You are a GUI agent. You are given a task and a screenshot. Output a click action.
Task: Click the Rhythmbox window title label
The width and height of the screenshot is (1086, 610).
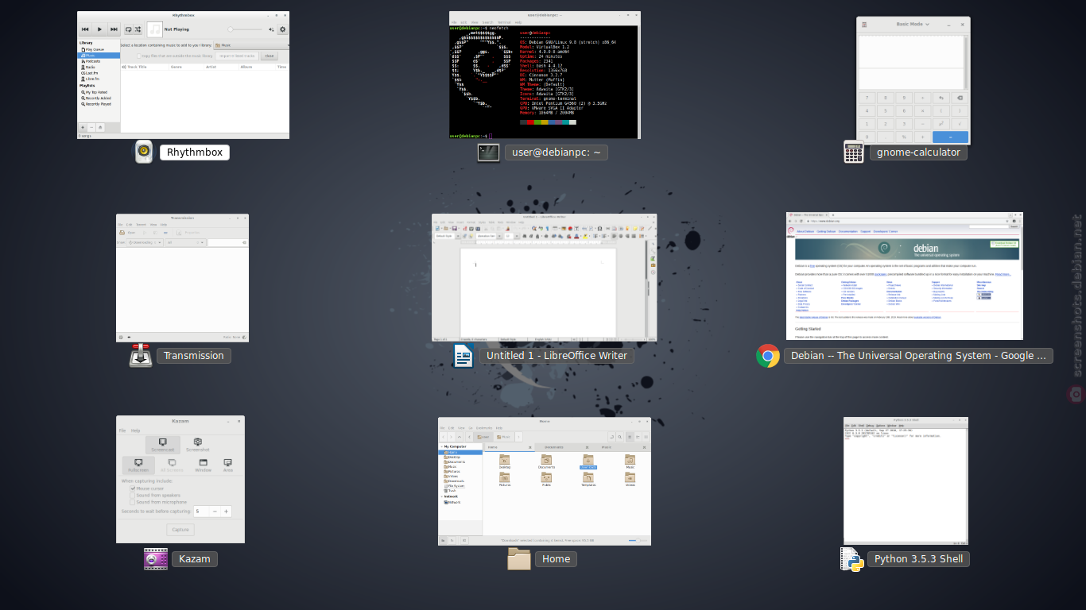(195, 152)
